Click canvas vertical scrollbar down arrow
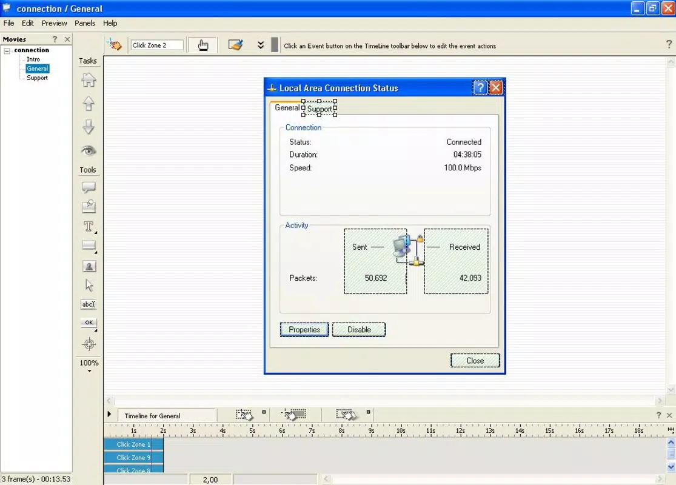Screen dimensions: 676x485 671,389
